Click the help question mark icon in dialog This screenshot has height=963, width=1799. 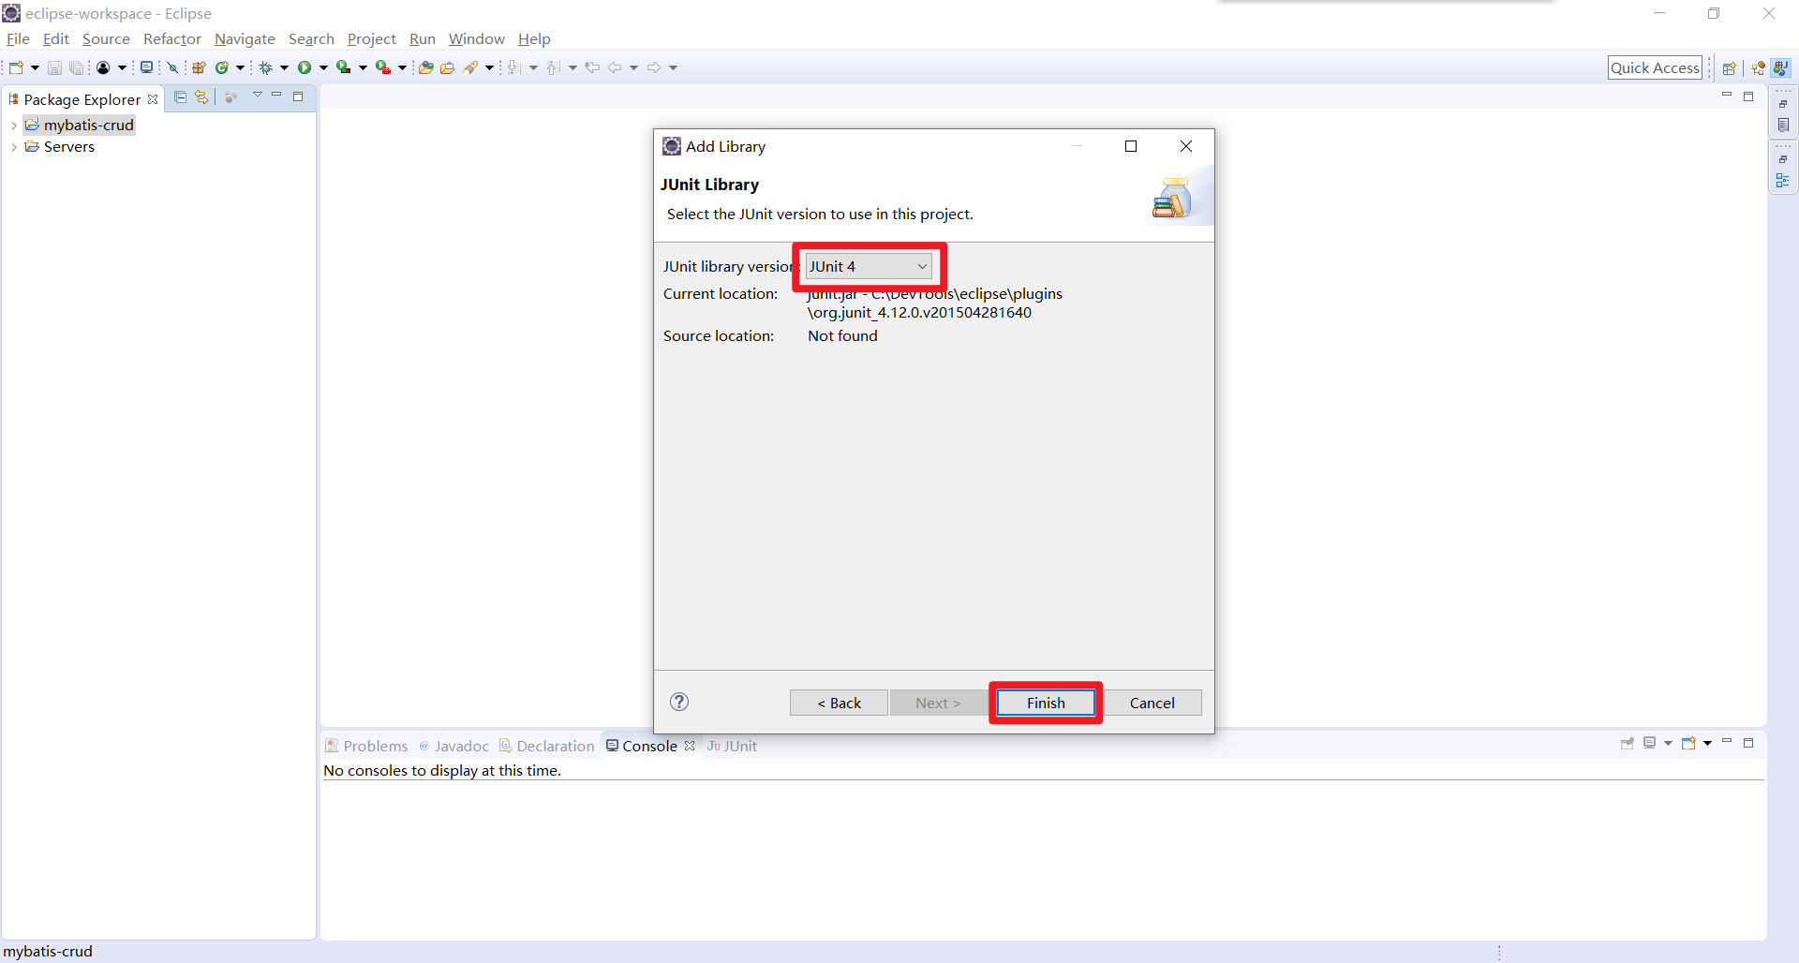679,702
